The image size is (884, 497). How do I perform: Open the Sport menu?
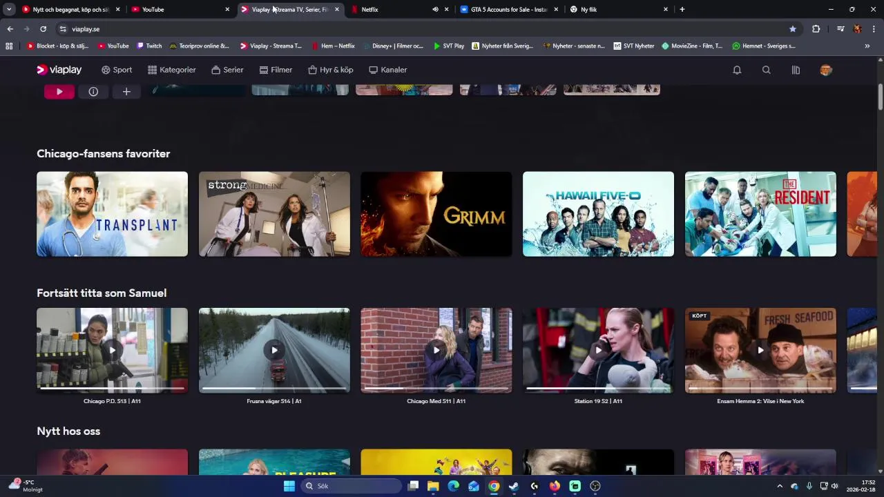pos(117,70)
